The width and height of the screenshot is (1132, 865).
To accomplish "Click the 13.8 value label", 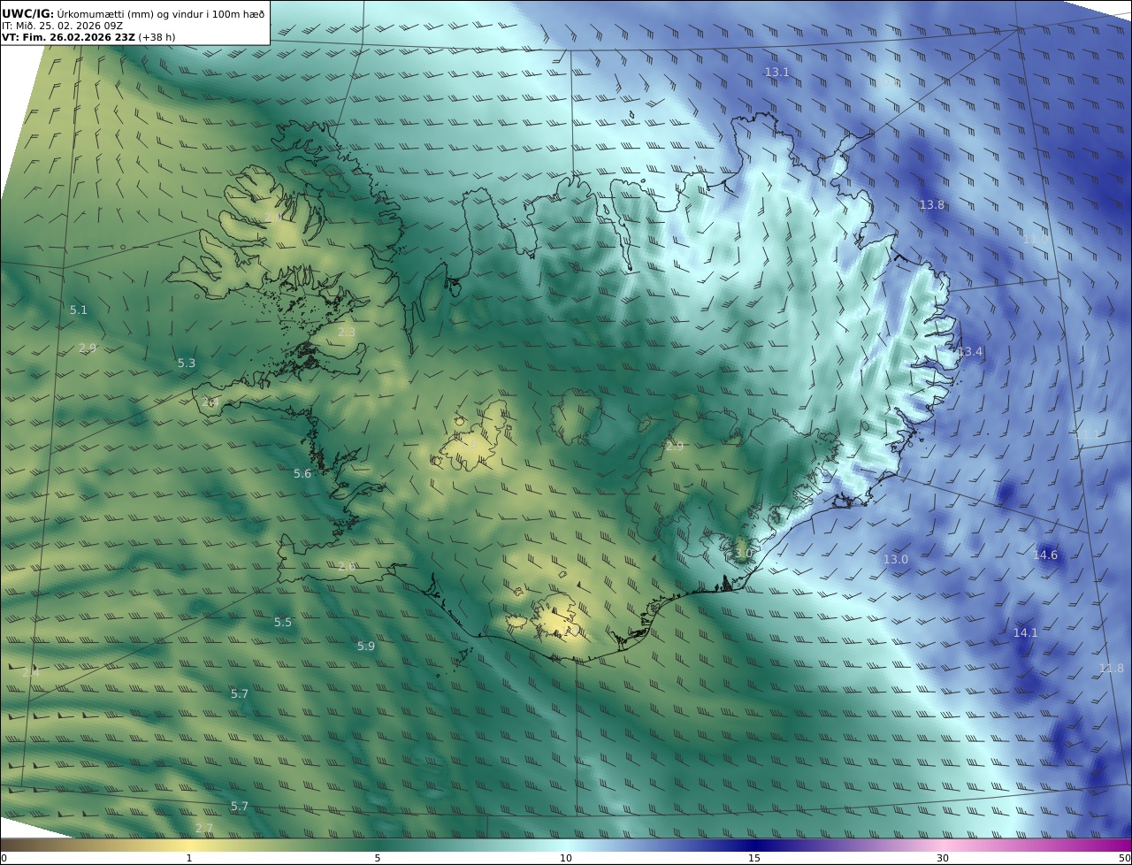I will point(931,204).
